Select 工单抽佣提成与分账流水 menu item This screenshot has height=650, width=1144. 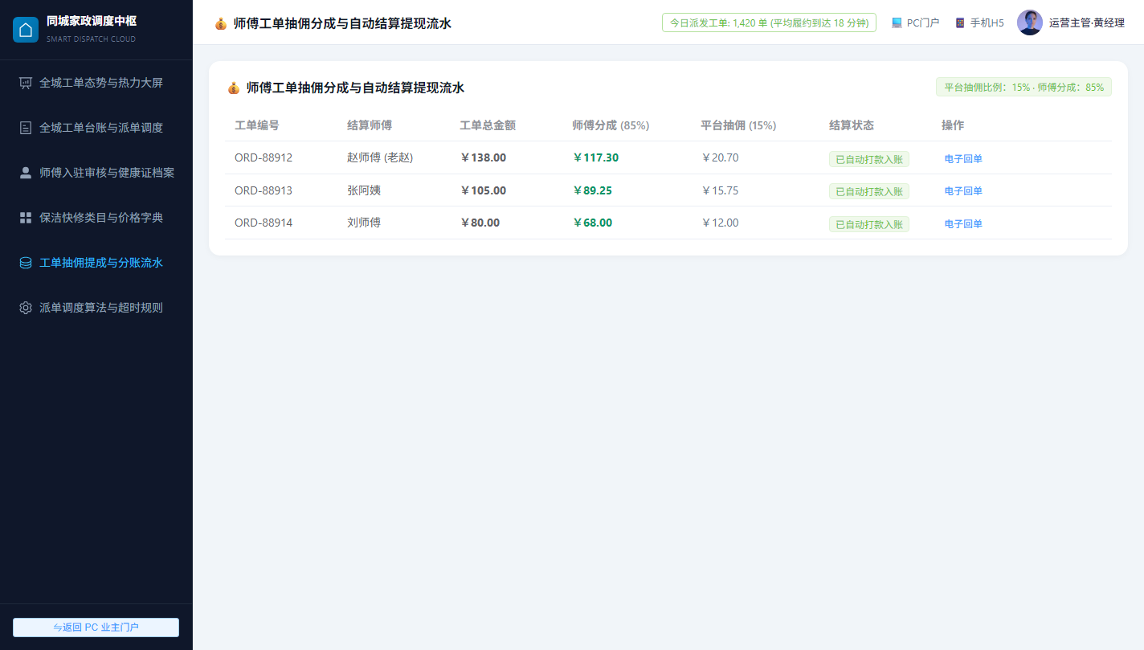pos(96,263)
